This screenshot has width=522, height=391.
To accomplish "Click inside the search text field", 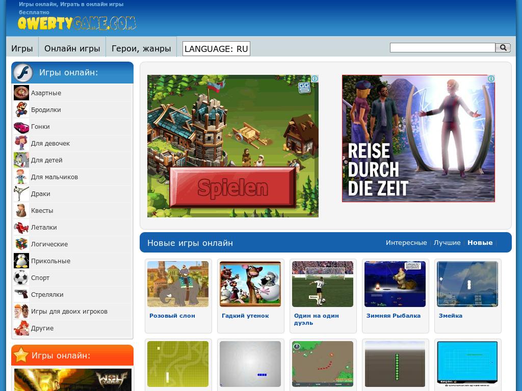I will pos(442,47).
